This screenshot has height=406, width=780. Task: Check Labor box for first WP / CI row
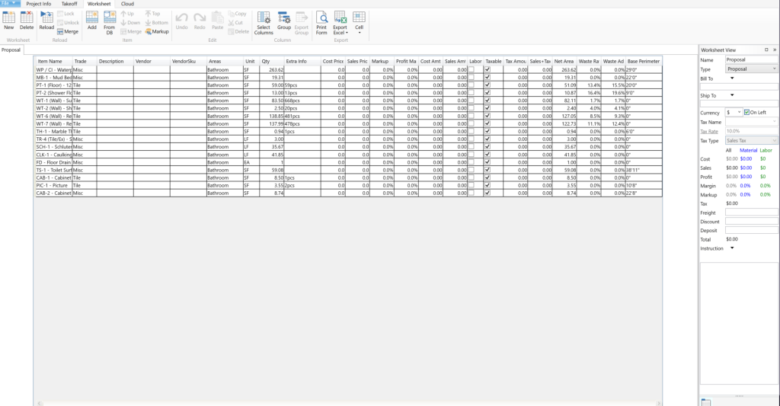tap(472, 69)
